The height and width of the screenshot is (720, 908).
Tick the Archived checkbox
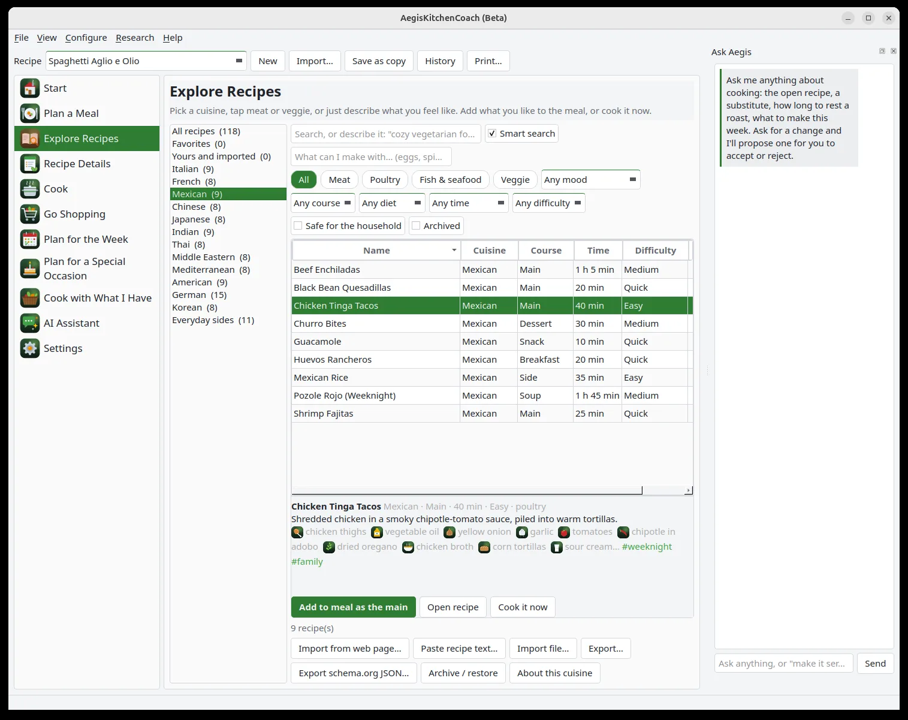pos(416,226)
